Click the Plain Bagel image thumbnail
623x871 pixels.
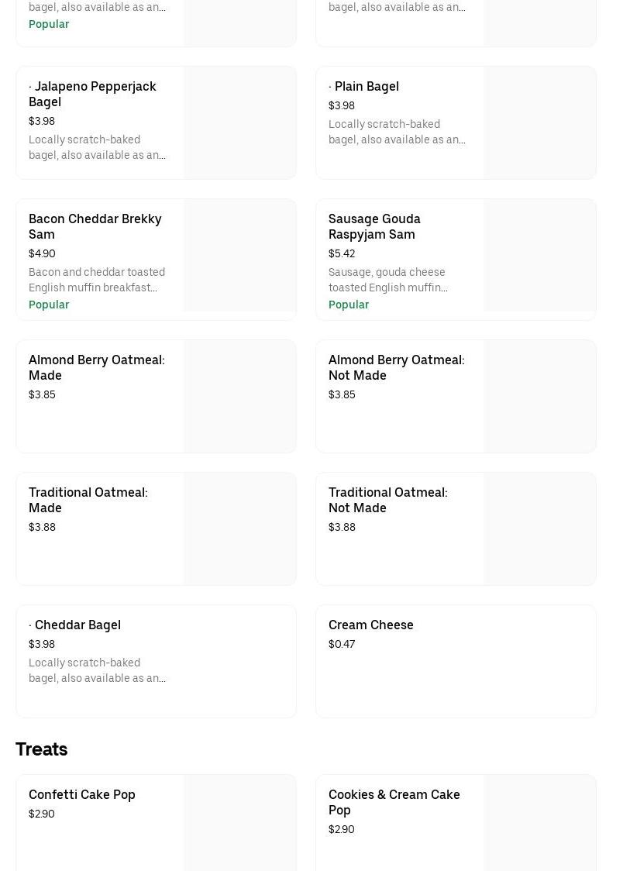[539, 122]
